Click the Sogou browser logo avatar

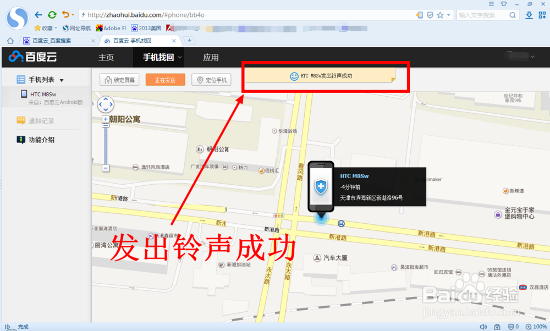[x=17, y=18]
